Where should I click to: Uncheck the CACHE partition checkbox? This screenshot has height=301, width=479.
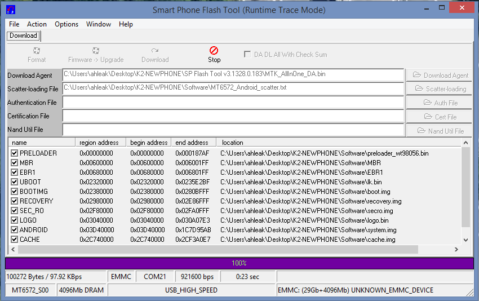[x=14, y=239]
